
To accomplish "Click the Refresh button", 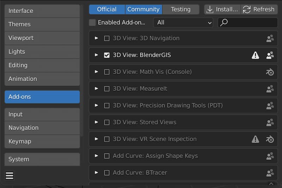I will tap(259, 10).
